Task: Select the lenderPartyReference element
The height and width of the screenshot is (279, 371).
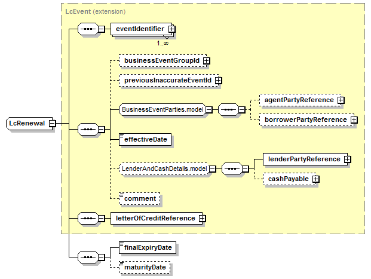Action: (x=305, y=160)
